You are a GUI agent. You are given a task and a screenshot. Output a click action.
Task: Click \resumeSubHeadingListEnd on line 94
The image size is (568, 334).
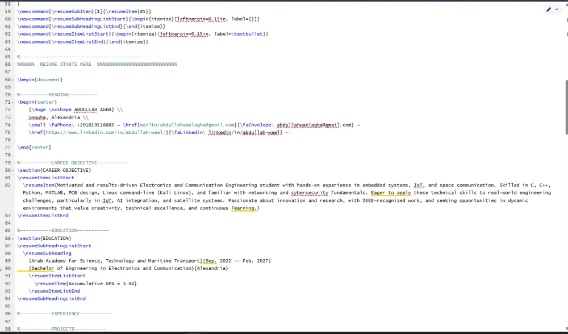[x=52, y=299]
